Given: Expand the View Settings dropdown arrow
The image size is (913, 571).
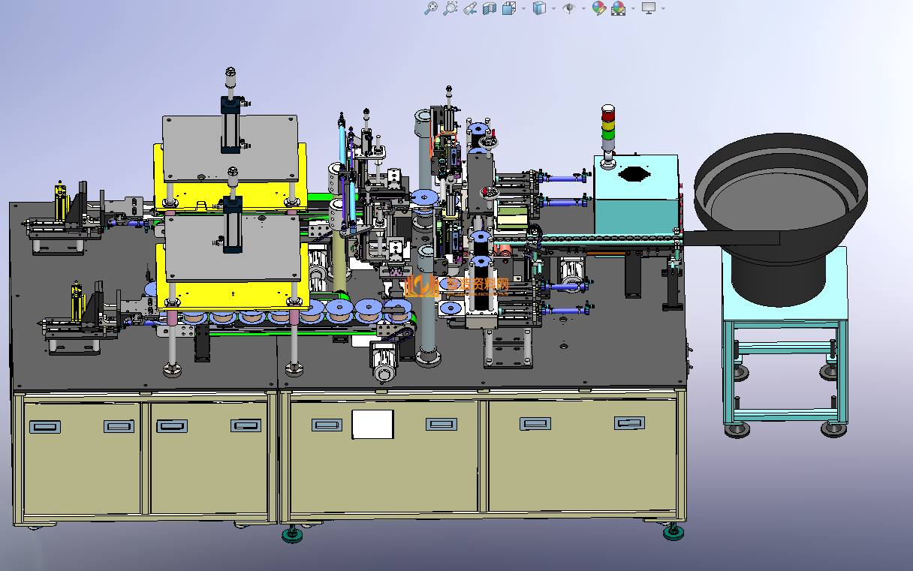Looking at the screenshot, I should (x=663, y=9).
